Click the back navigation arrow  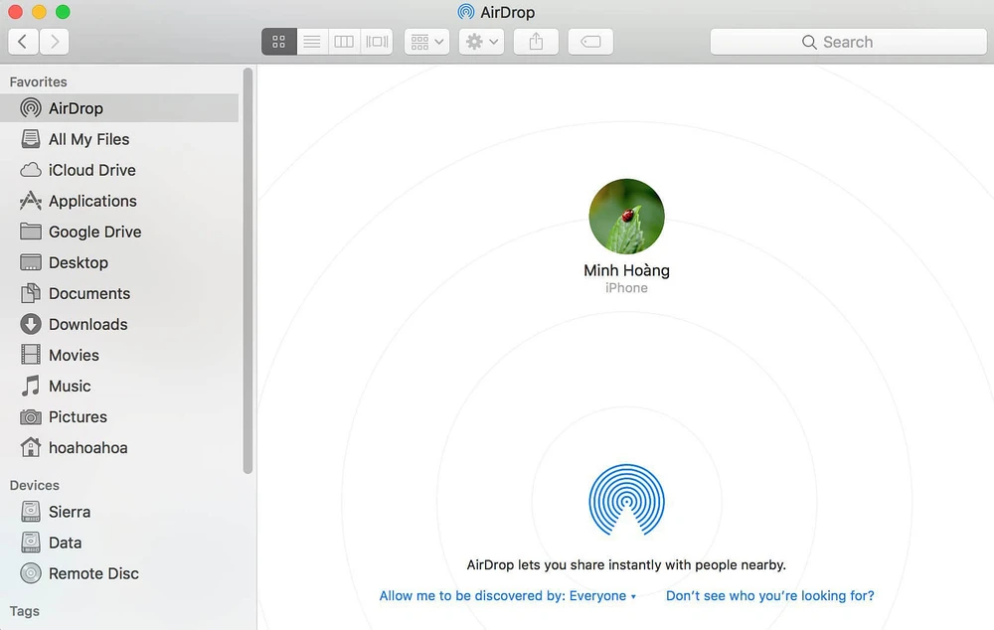coord(24,42)
